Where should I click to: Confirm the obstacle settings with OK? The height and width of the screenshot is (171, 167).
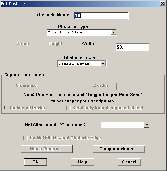coord(36,162)
